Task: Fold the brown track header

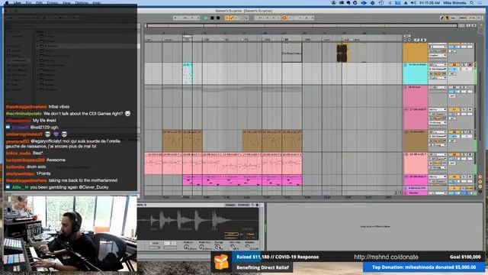Action: click(406, 132)
